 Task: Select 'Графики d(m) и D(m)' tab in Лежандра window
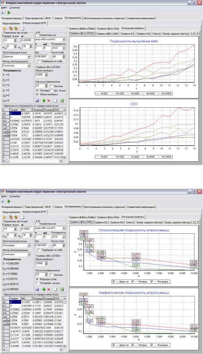(108, 217)
